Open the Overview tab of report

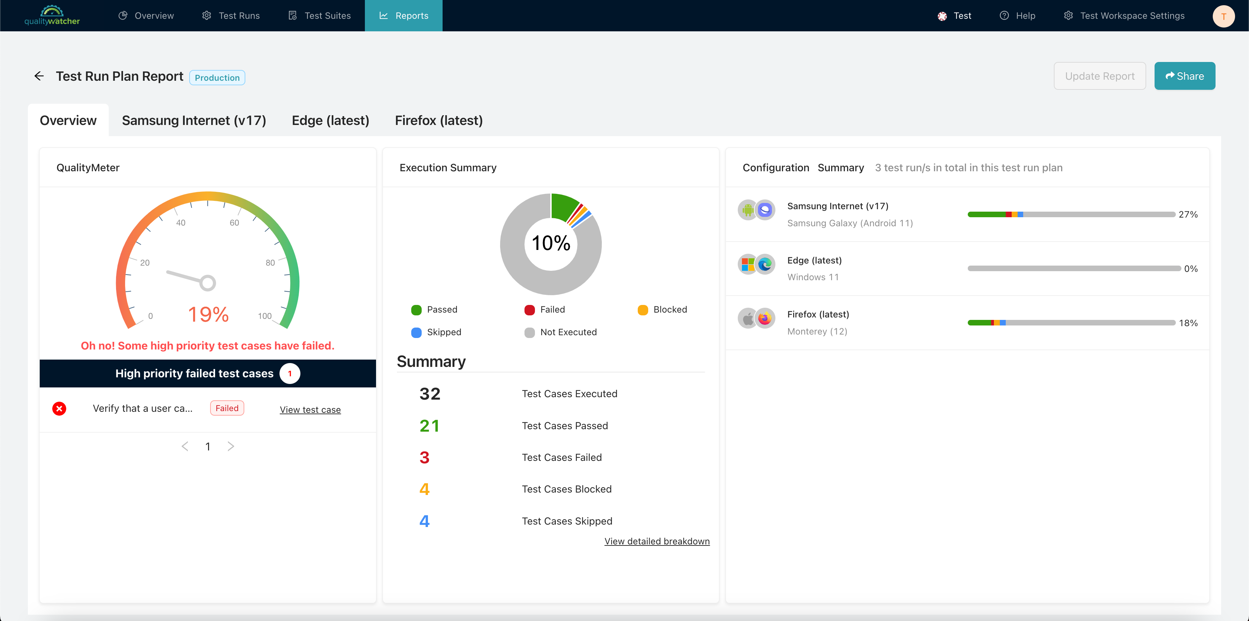point(68,120)
